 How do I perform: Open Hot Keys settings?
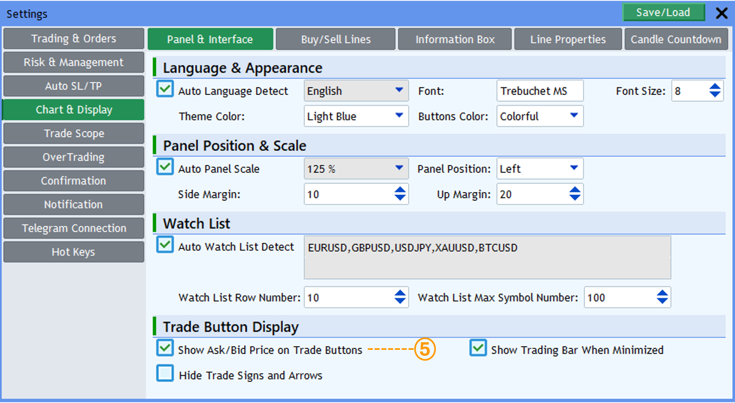click(74, 252)
